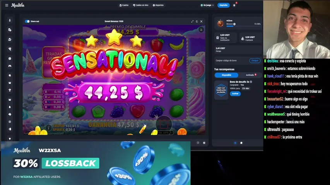The width and height of the screenshot is (330, 185).
Task: Click chat username smith_beaverio
Action: (276, 69)
